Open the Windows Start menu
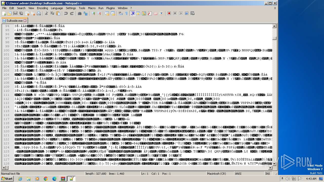This screenshot has height=182, width=324. [7, 179]
